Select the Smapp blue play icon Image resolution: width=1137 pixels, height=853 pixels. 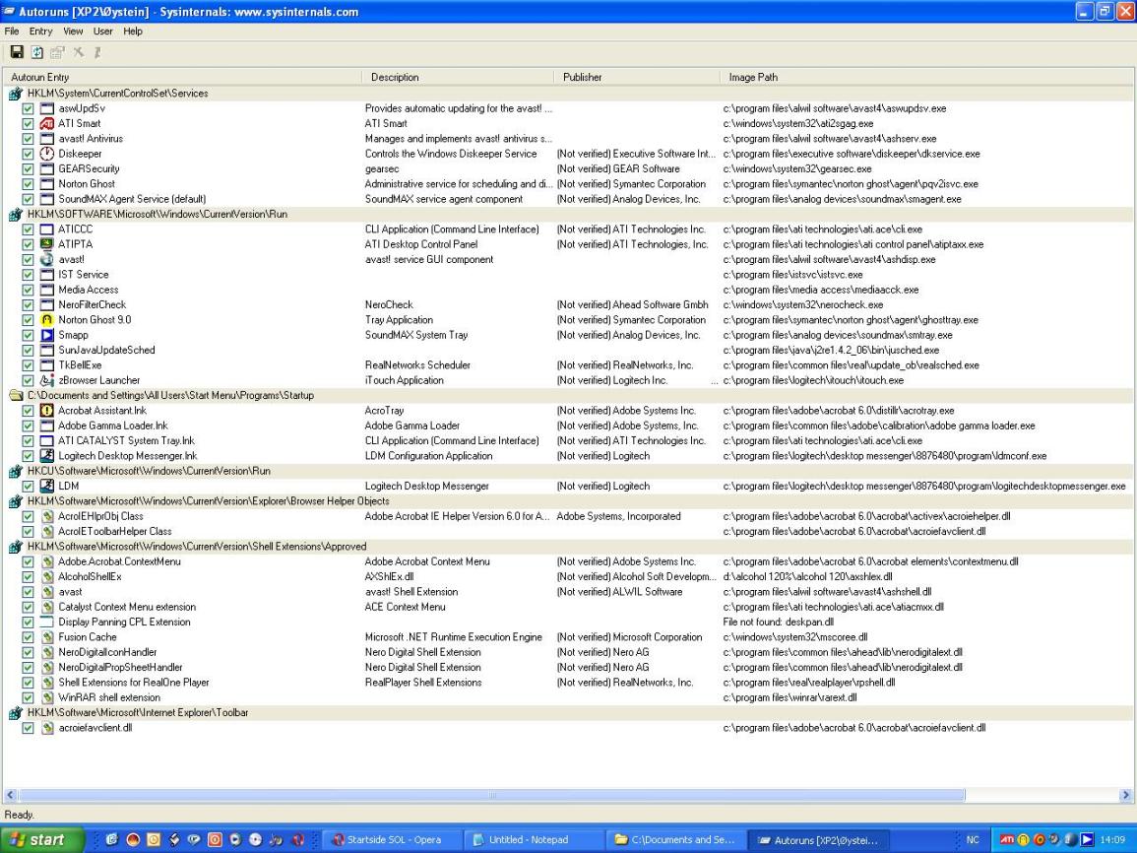[x=47, y=335]
